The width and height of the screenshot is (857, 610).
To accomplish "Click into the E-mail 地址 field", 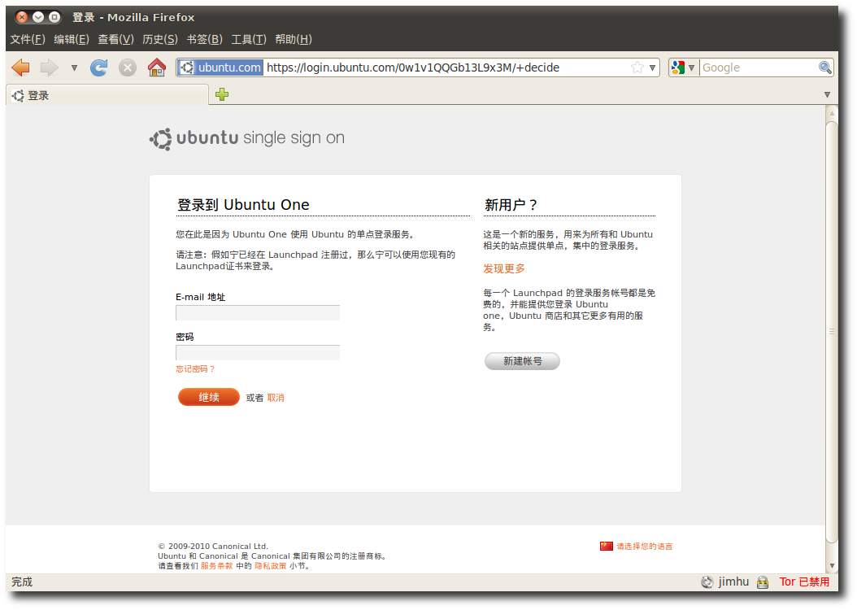I will coord(258,312).
